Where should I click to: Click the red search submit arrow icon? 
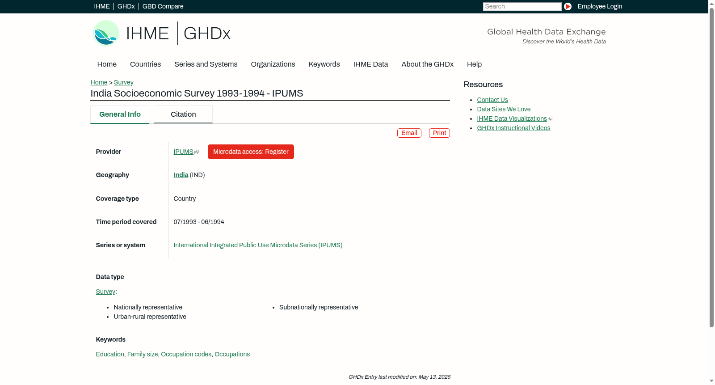pyautogui.click(x=568, y=6)
